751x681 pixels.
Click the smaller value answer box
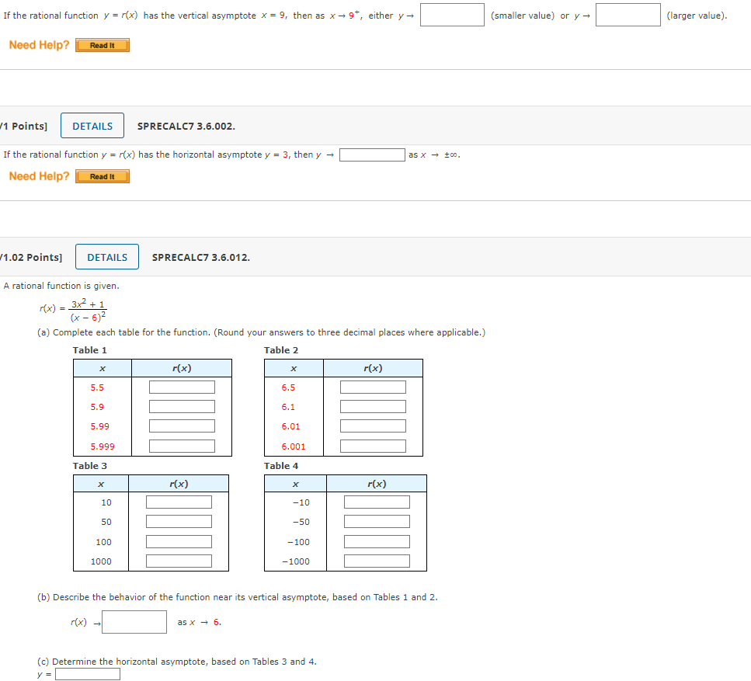point(452,15)
